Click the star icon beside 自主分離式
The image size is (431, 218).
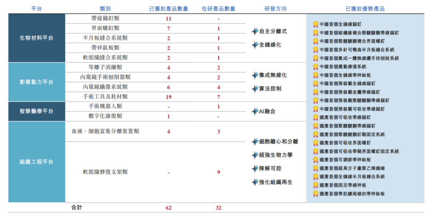(255, 31)
